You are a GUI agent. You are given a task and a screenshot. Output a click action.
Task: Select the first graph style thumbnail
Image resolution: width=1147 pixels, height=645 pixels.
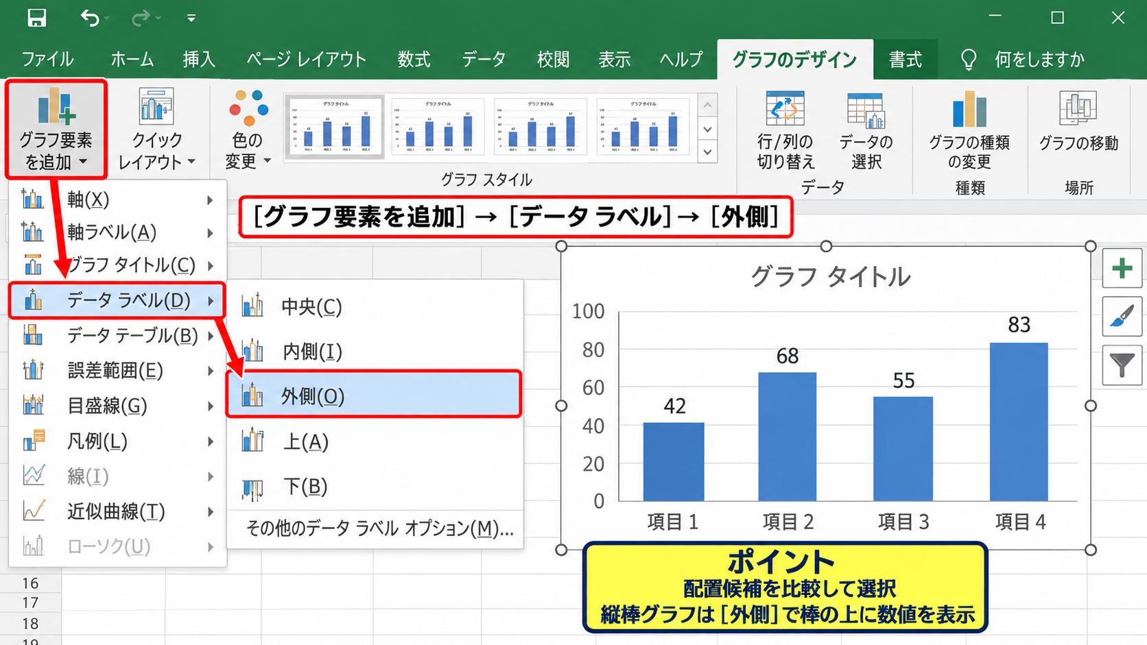[335, 126]
